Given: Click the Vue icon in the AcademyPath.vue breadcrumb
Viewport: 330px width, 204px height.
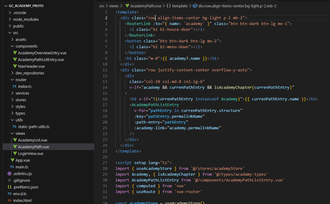Looking at the screenshot, I should tap(127, 6).
